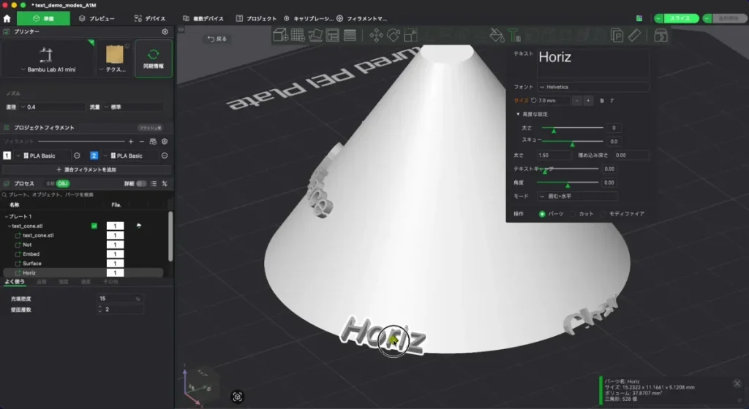Click the 同期情報 sync button
This screenshot has height=409, width=749.
(x=154, y=58)
